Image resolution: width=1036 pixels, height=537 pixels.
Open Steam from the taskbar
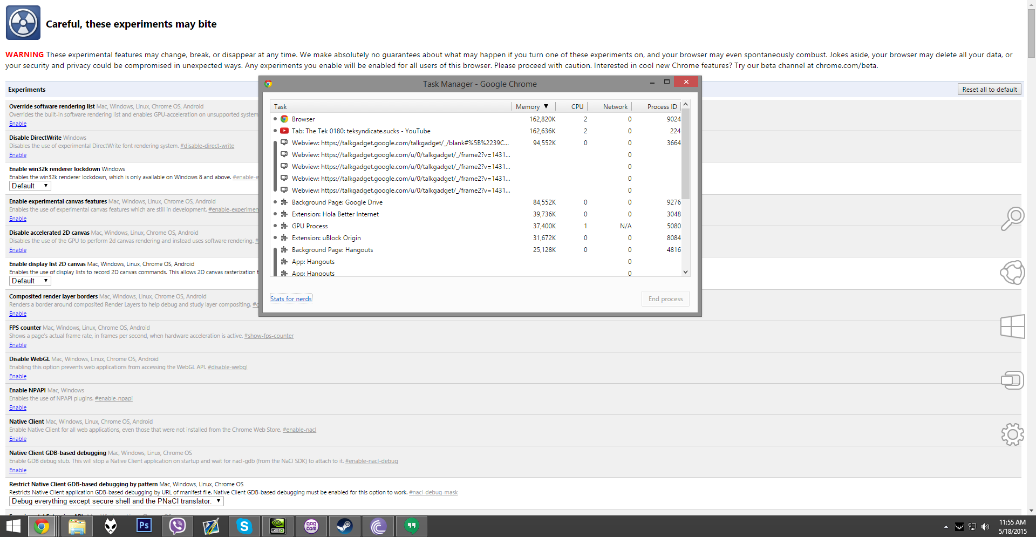click(345, 526)
